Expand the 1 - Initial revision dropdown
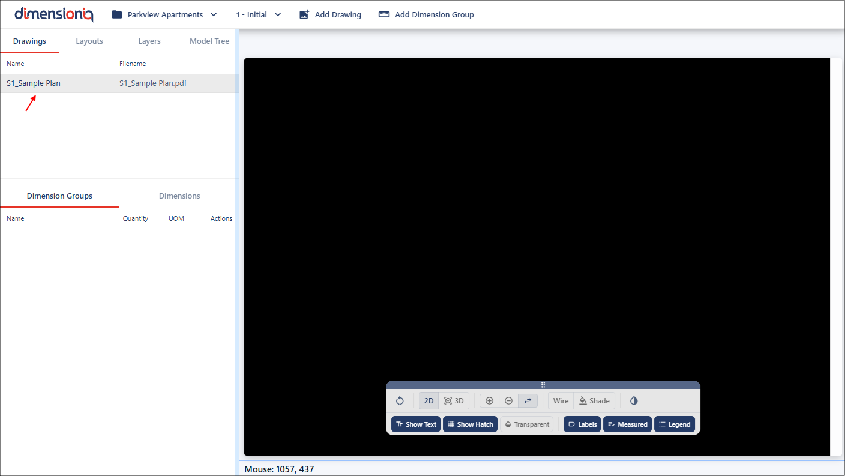Screen dimensions: 845x476 click(x=259, y=14)
